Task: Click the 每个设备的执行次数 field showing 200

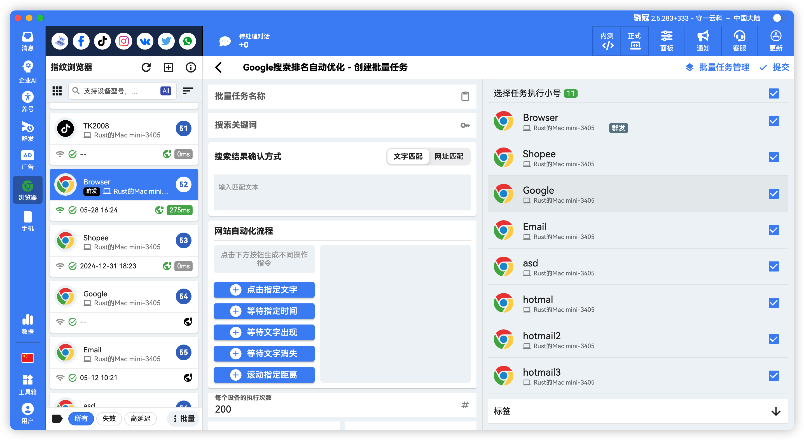Action: (342, 405)
